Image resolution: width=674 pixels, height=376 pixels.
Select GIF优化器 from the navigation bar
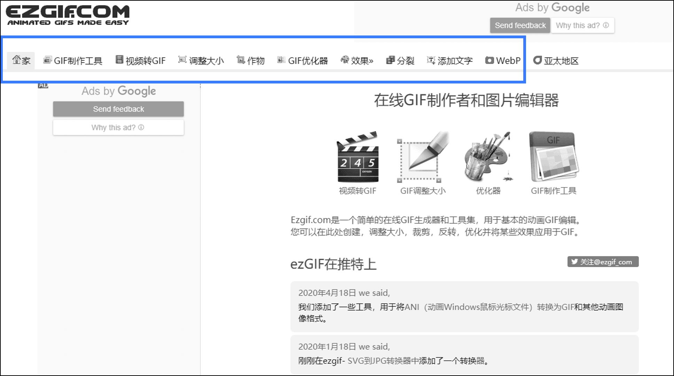(x=303, y=60)
